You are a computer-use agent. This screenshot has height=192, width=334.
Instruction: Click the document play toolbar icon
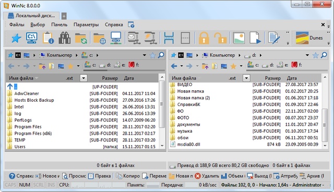[x=255, y=38]
